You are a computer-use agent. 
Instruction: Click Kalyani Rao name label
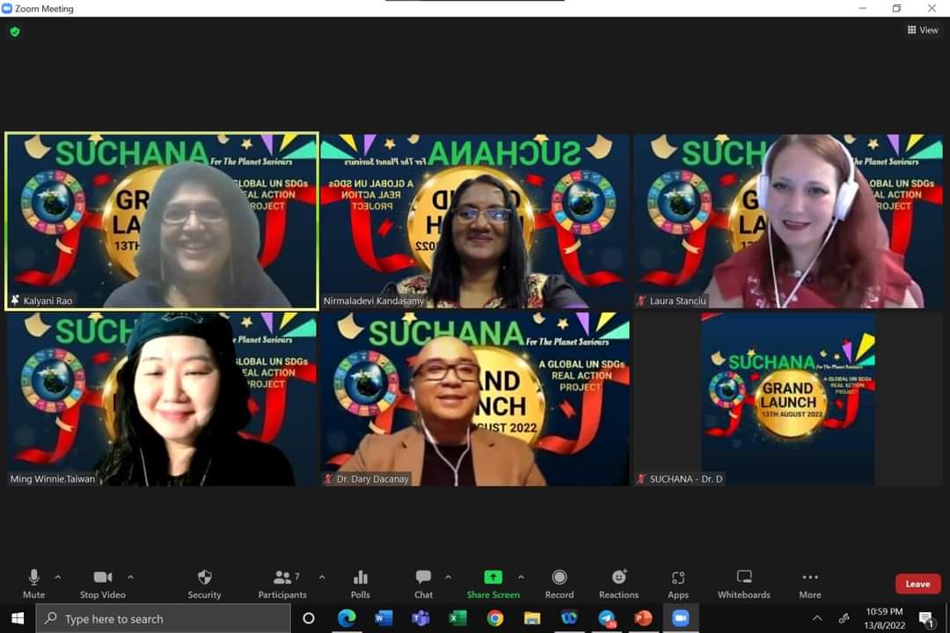(47, 301)
